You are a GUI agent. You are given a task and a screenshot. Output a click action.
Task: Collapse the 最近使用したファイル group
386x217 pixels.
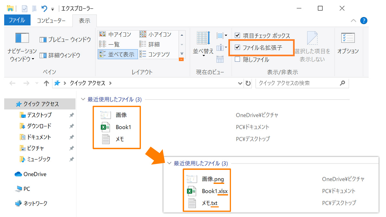coord(83,100)
